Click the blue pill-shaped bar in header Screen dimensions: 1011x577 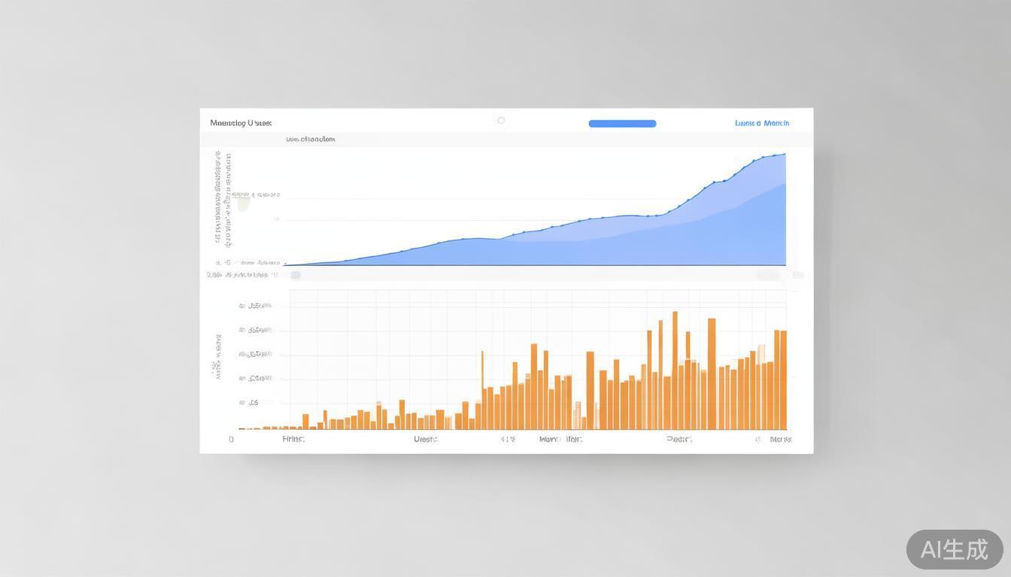point(622,124)
